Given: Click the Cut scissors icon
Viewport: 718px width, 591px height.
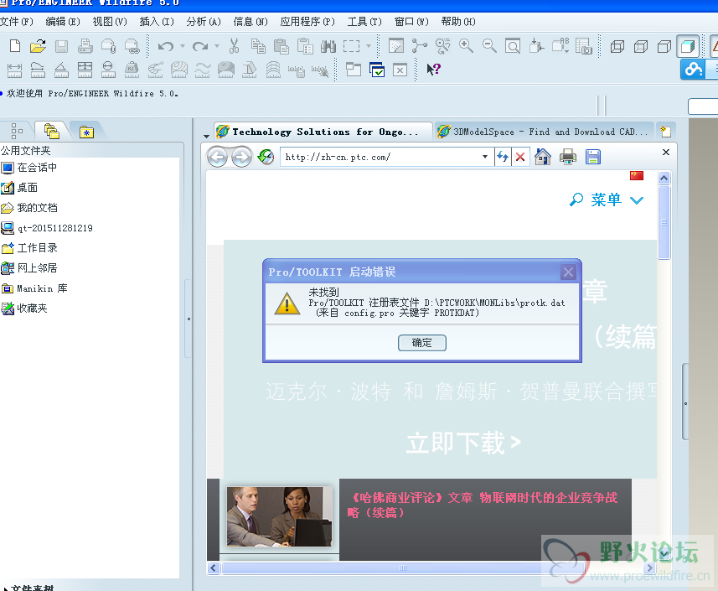Looking at the screenshot, I should (234, 46).
